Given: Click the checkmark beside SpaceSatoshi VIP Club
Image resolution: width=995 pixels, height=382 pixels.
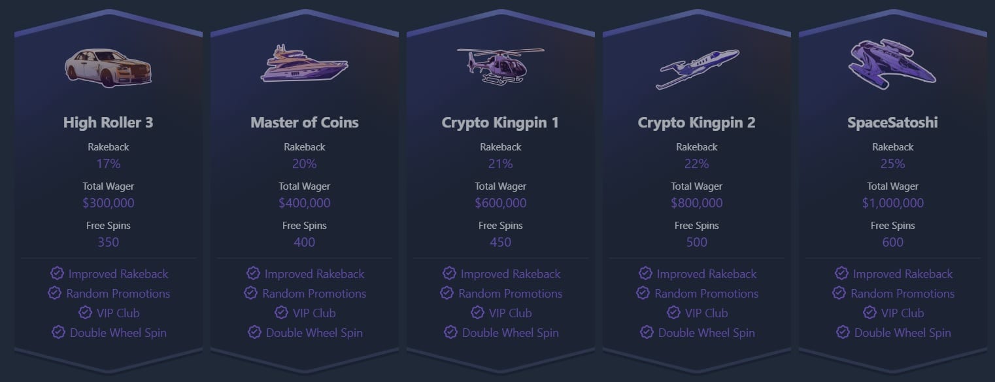Looking at the screenshot, I should [869, 313].
